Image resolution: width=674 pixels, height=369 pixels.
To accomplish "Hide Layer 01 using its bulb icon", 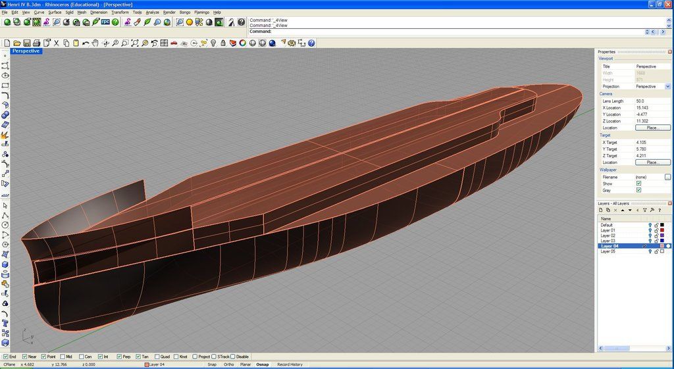I will (x=650, y=230).
